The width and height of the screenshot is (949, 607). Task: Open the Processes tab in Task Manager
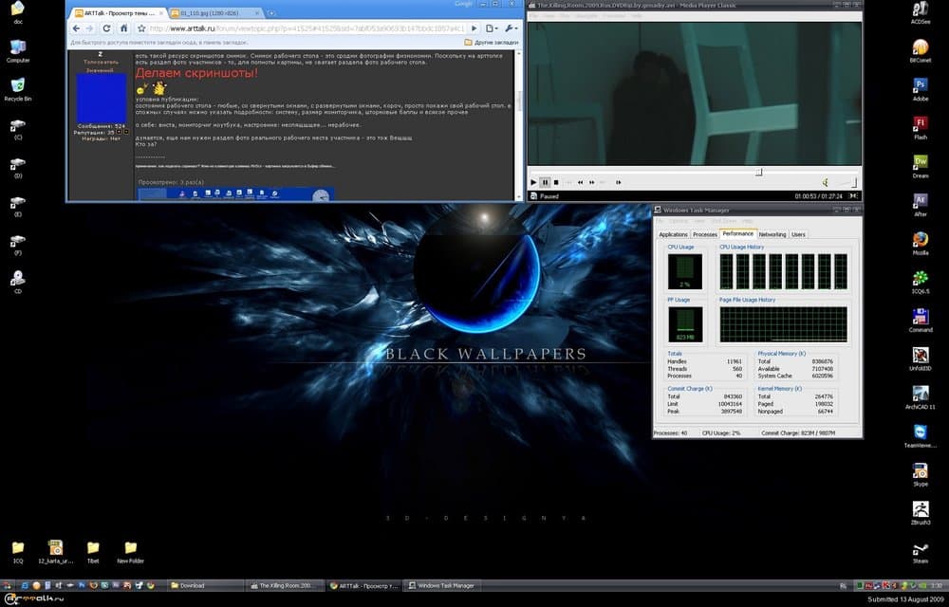click(x=704, y=234)
